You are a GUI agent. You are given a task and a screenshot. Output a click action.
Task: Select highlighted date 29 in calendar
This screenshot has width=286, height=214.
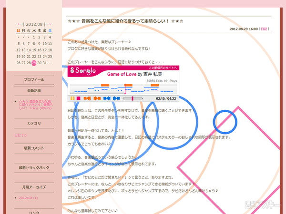pyautogui.click(x=34, y=63)
